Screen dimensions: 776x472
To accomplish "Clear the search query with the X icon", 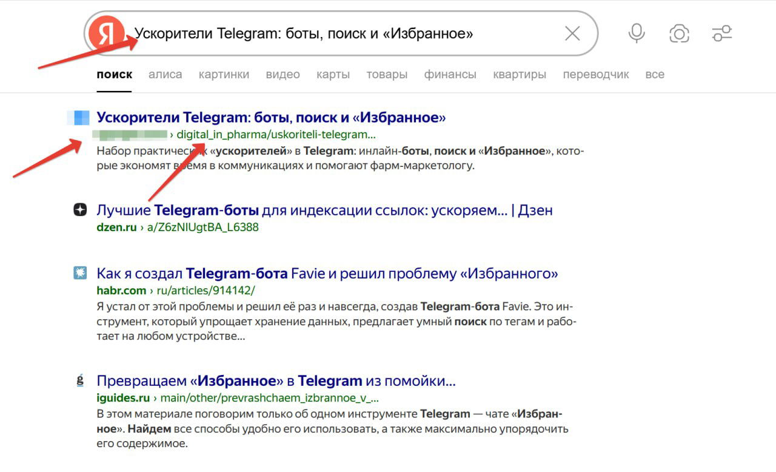I will click(x=572, y=34).
